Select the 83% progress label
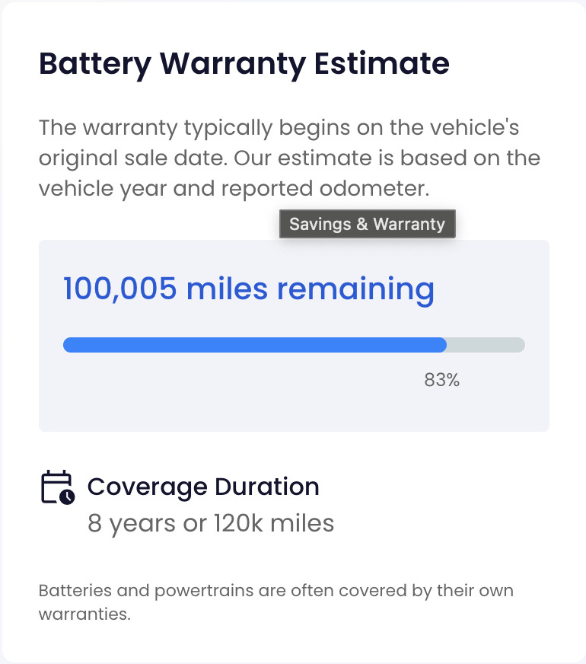This screenshot has width=586, height=664. 441,380
